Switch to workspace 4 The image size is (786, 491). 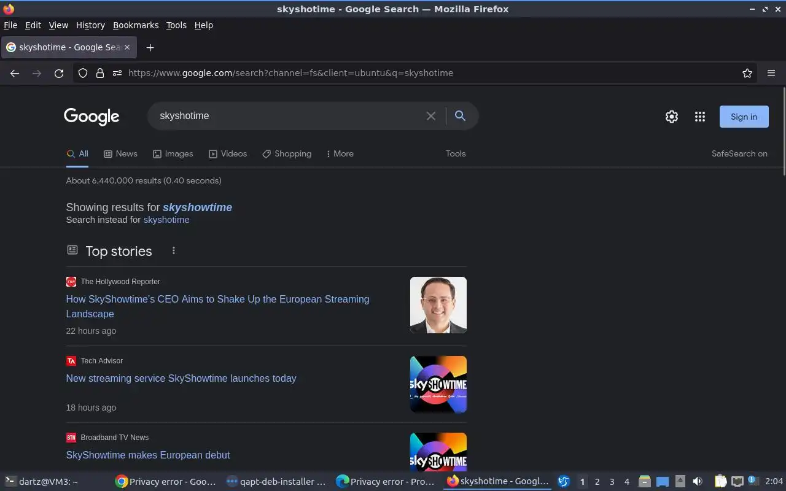pyautogui.click(x=626, y=482)
